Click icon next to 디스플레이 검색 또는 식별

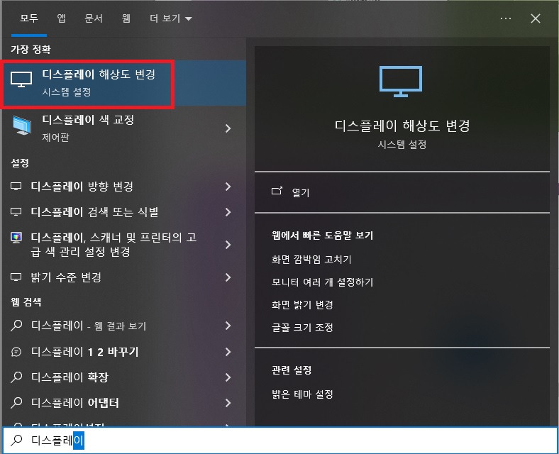(16, 211)
